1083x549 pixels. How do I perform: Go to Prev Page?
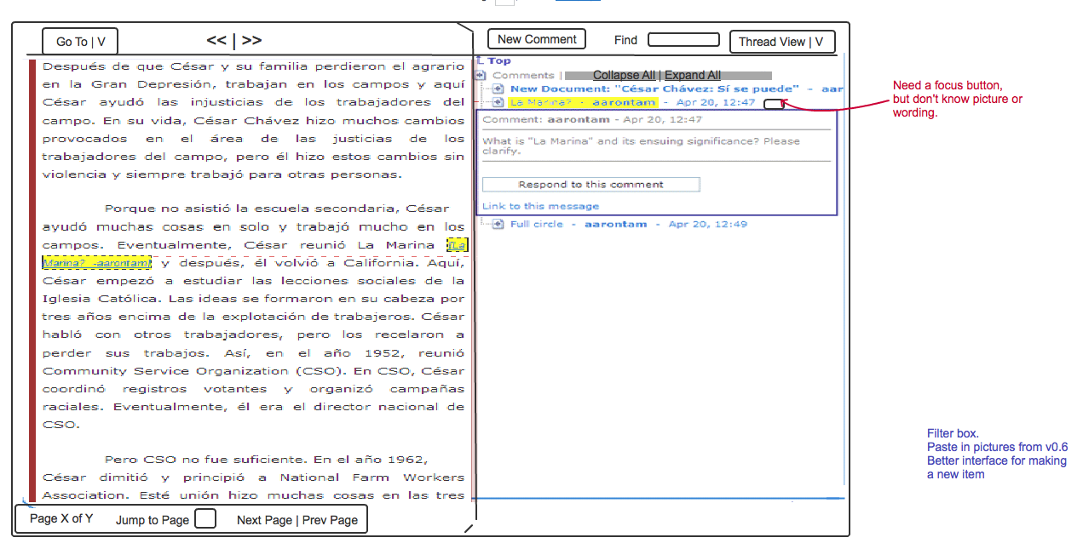click(330, 520)
